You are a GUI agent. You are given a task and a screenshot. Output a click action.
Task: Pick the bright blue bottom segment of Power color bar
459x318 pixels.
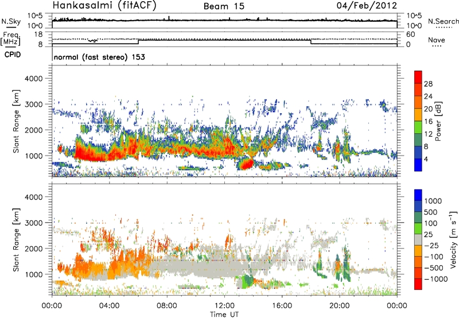(418, 165)
